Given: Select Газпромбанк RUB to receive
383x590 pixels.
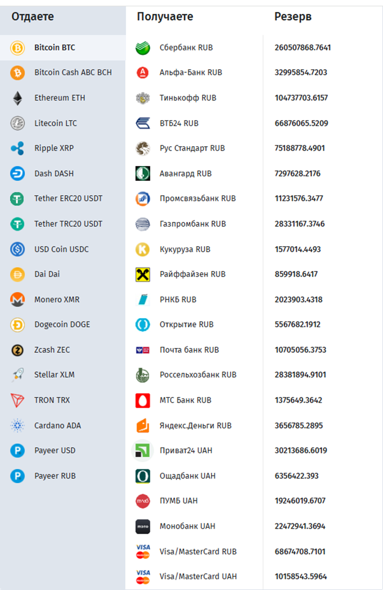Looking at the screenshot, I should pyautogui.click(x=193, y=224).
